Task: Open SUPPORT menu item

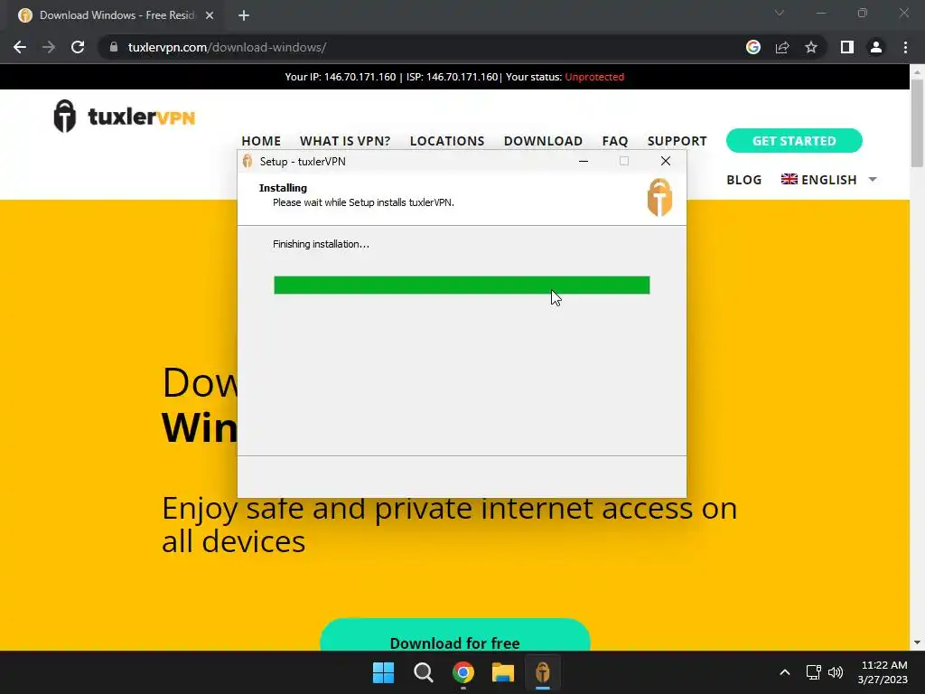Action: (677, 141)
